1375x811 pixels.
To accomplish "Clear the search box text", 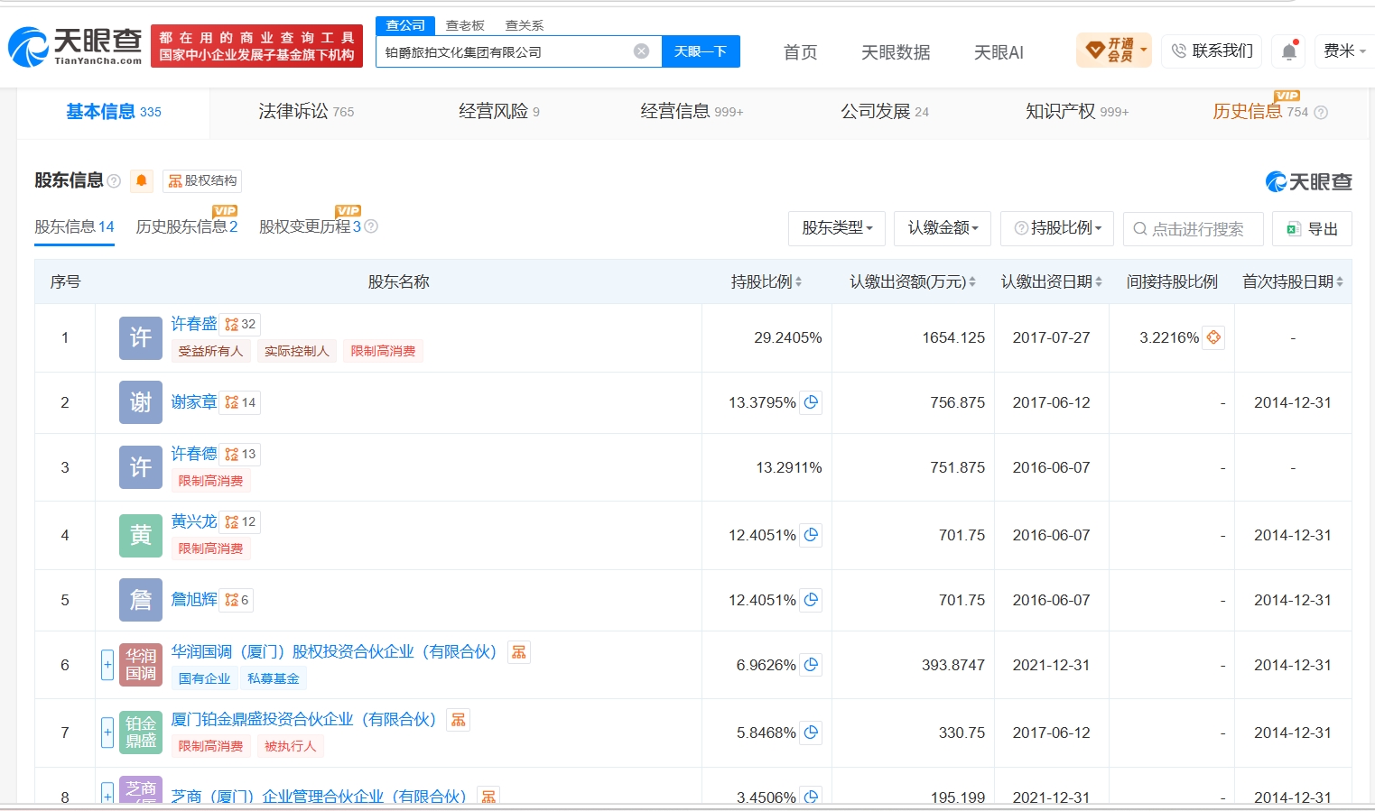I will click(x=641, y=51).
